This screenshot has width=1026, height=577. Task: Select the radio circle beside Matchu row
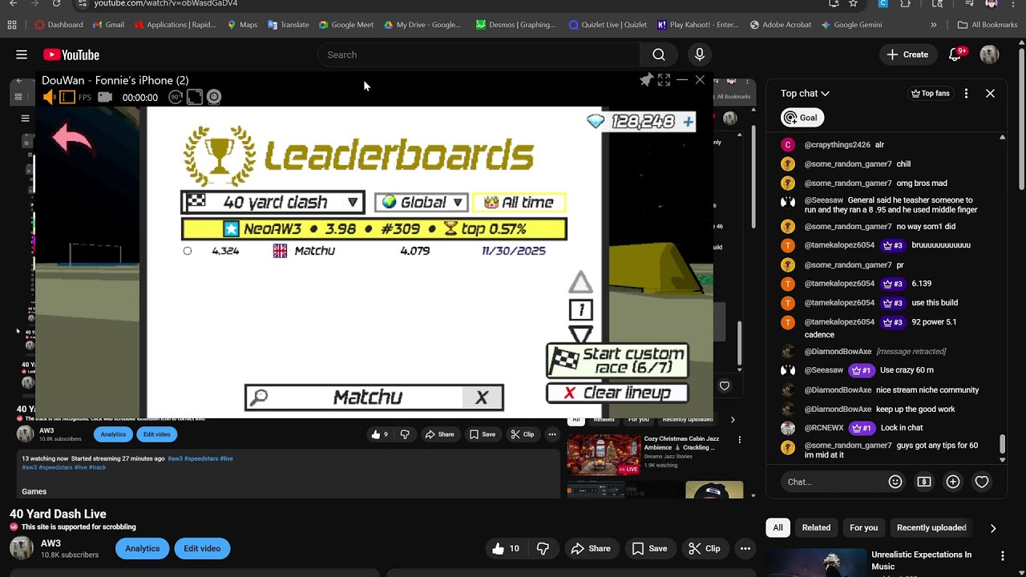(188, 251)
